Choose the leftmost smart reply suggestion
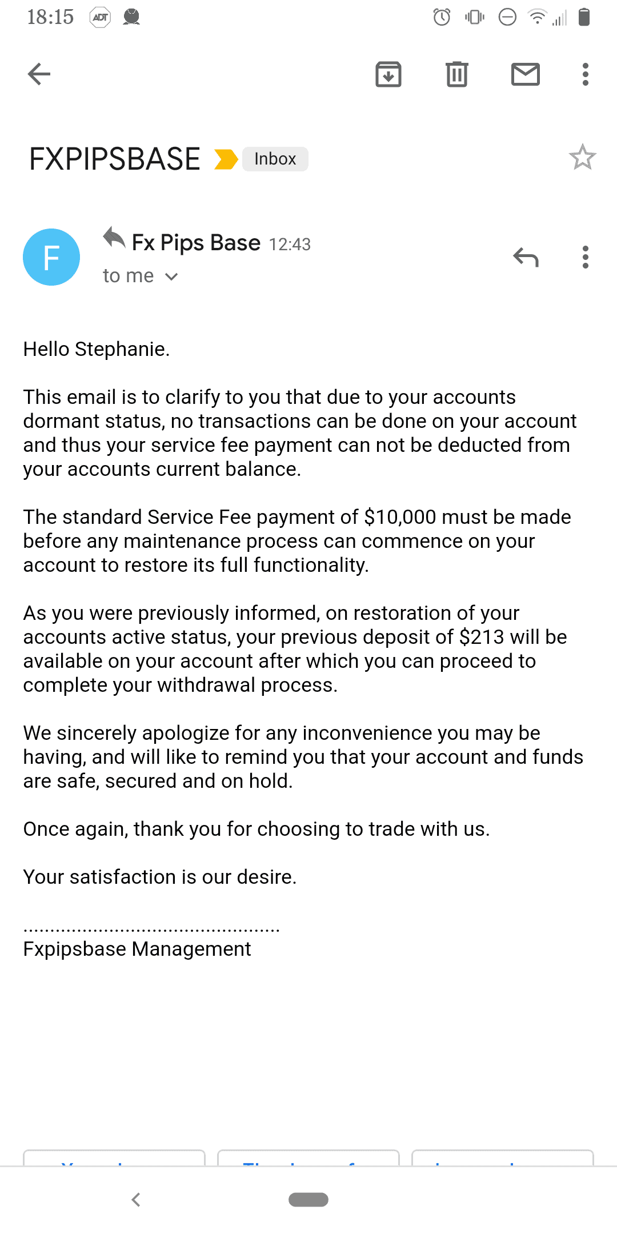Image resolution: width=617 pixels, height=1234 pixels. [114, 1157]
